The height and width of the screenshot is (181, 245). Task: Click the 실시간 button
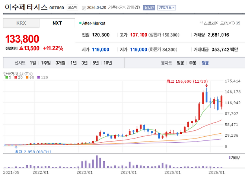(149, 7)
